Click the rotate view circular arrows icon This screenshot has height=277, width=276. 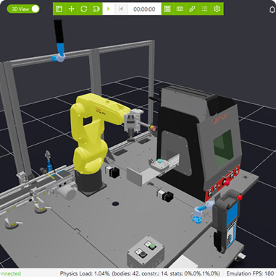[84, 9]
